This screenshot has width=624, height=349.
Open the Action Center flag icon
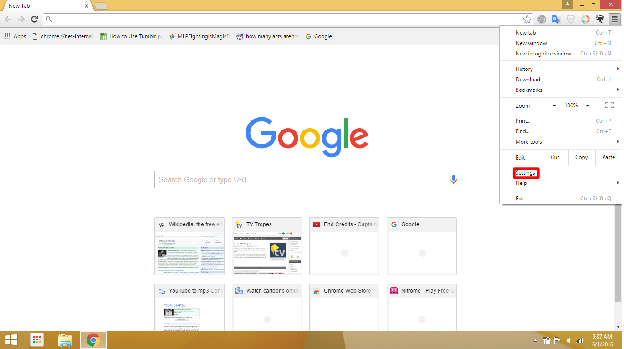[x=558, y=340]
